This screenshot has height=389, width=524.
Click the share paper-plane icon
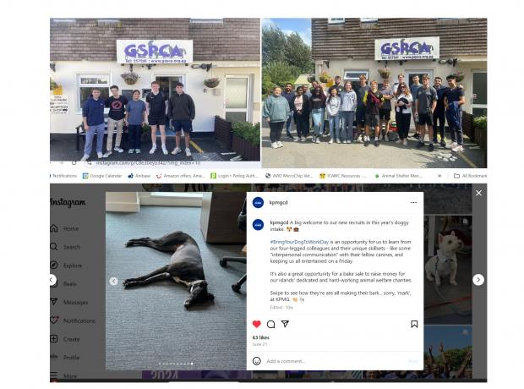(x=285, y=324)
